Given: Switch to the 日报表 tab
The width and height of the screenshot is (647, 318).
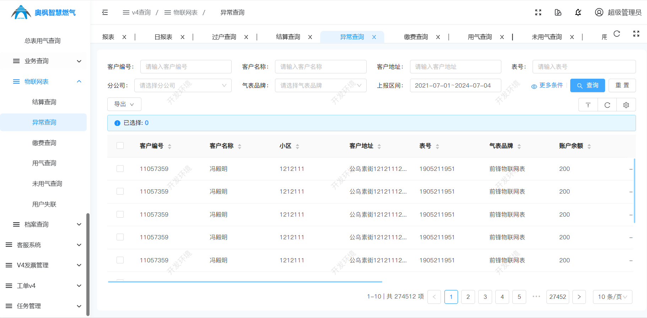Looking at the screenshot, I should [x=163, y=37].
